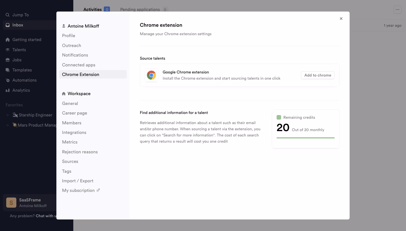Viewport: 406px width, 231px height.
Task: Open the three-dot more options menu
Action: (398, 10)
